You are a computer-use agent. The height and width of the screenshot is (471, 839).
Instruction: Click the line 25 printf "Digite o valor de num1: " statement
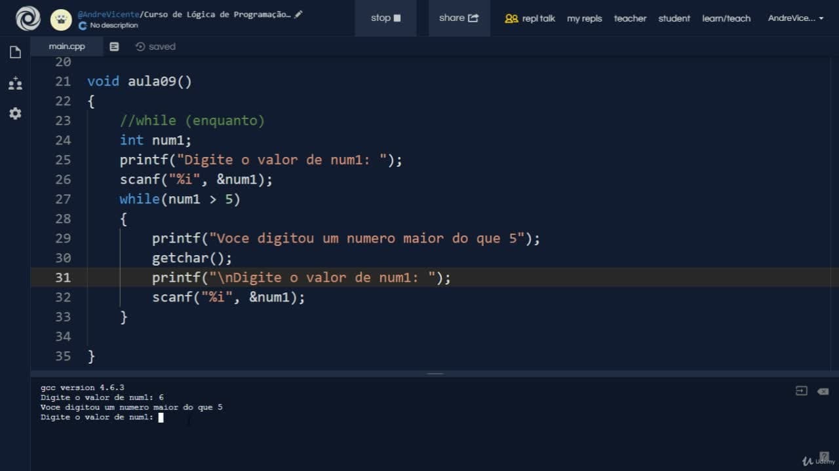[x=261, y=160]
